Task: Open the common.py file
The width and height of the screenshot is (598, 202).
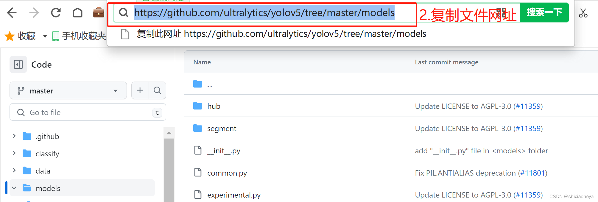Action: [x=227, y=173]
